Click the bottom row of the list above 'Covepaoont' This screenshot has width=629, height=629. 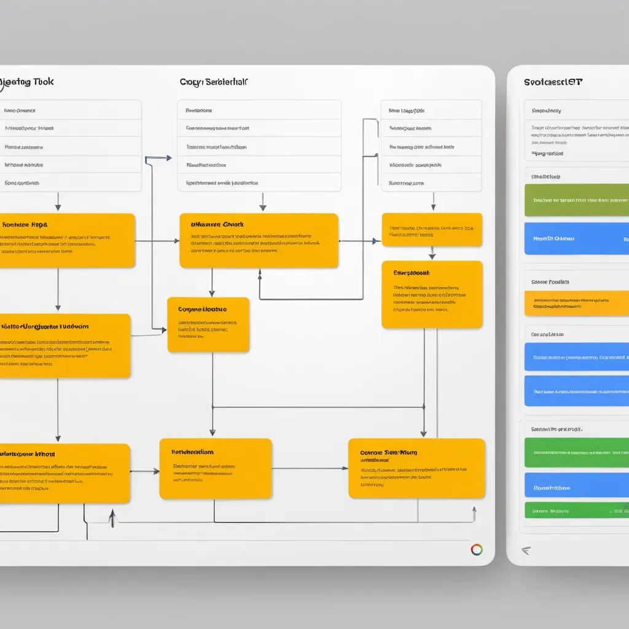coord(431,183)
